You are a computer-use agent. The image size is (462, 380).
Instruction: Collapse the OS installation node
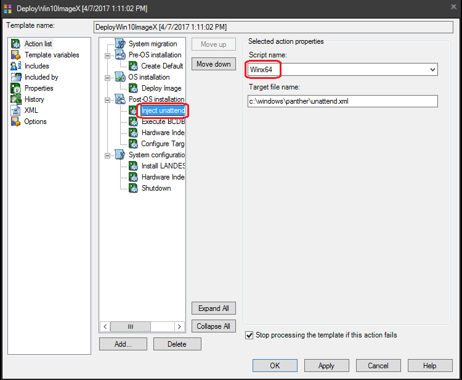pos(108,78)
